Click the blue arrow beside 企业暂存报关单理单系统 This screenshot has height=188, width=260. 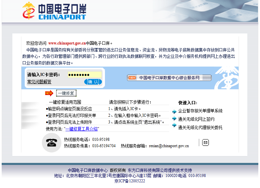tap(174, 111)
